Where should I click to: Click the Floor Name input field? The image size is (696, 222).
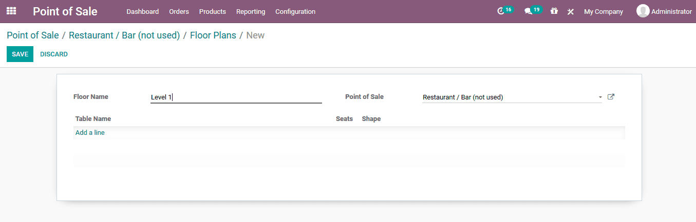[x=236, y=97]
